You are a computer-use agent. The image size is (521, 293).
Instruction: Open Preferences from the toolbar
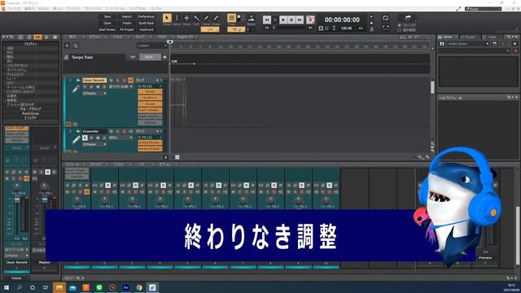(147, 16)
